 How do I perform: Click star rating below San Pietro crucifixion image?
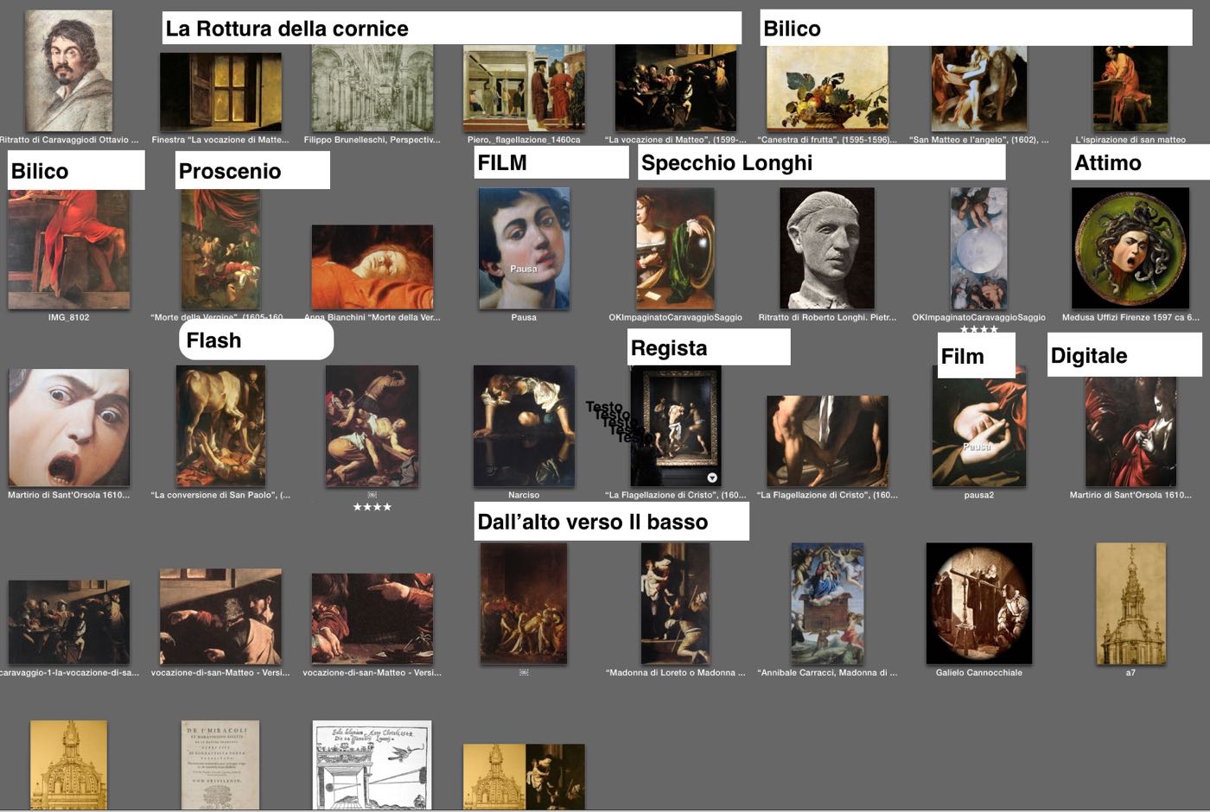click(x=372, y=507)
